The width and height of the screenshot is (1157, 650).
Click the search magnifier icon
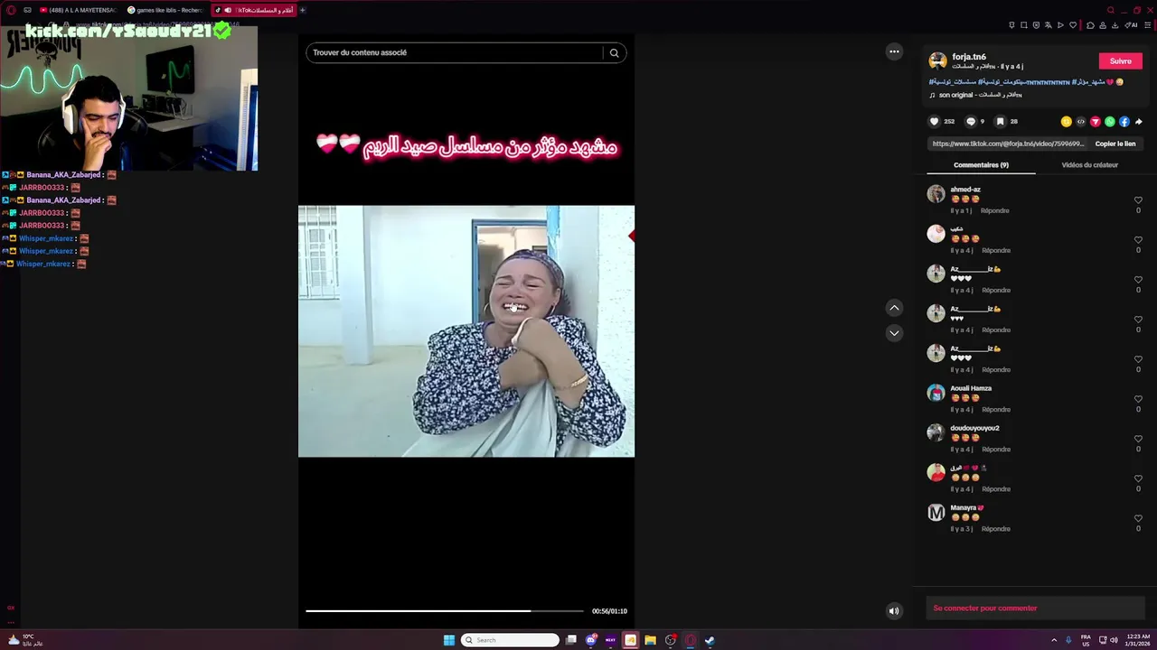(x=615, y=52)
